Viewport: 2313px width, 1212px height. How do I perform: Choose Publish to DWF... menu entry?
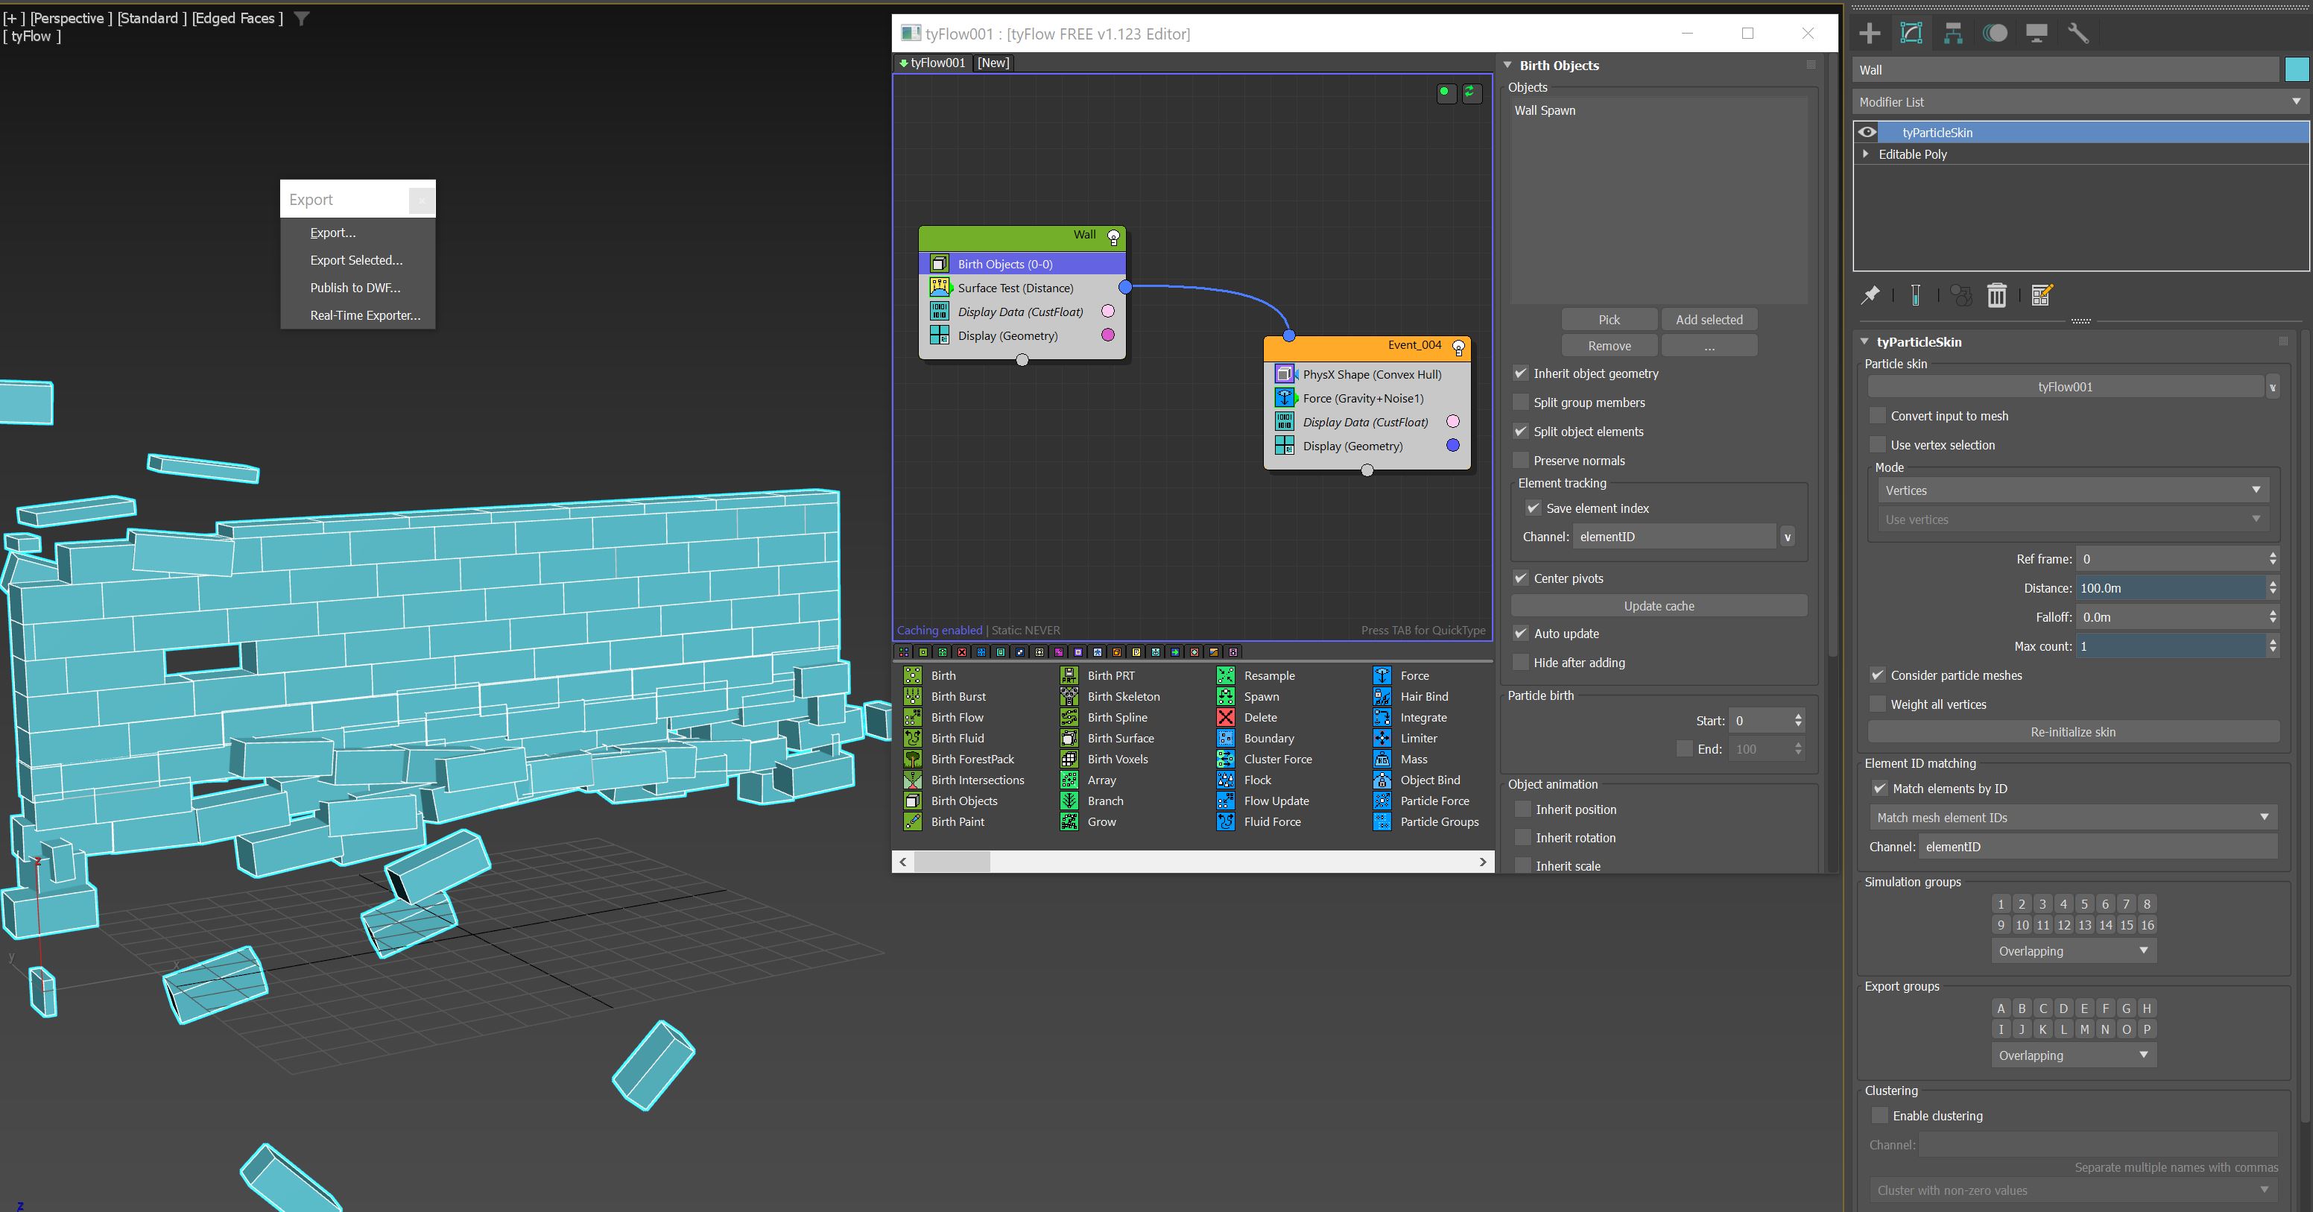coord(355,288)
